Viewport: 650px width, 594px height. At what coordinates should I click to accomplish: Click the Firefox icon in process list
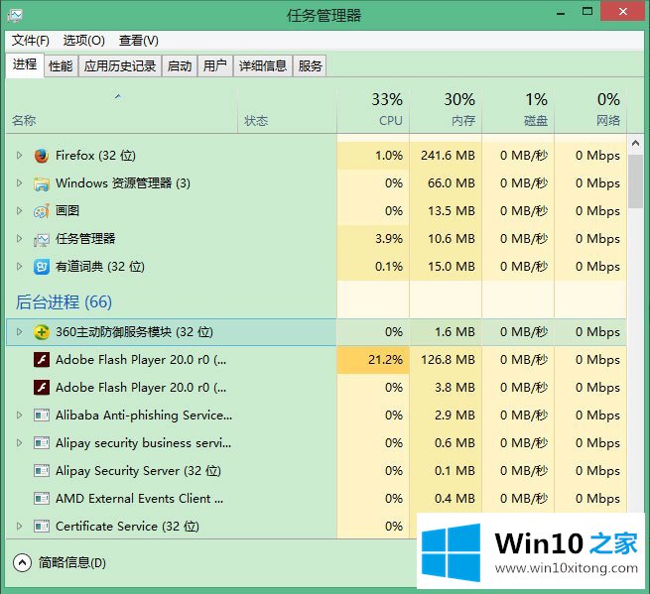[x=42, y=156]
